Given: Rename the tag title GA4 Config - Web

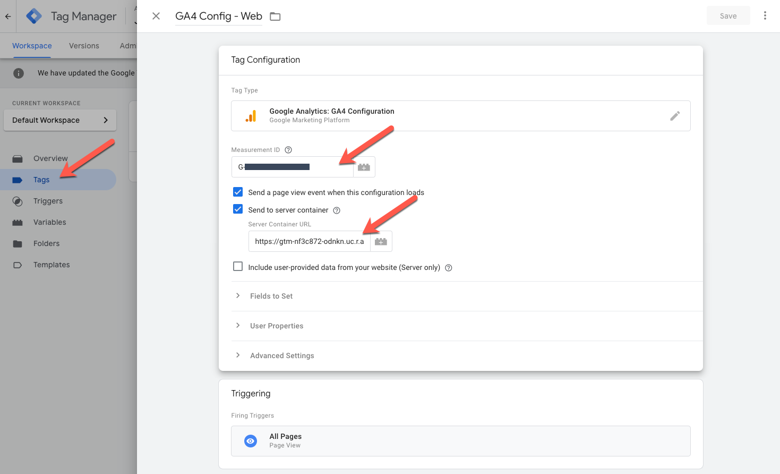Looking at the screenshot, I should point(219,16).
